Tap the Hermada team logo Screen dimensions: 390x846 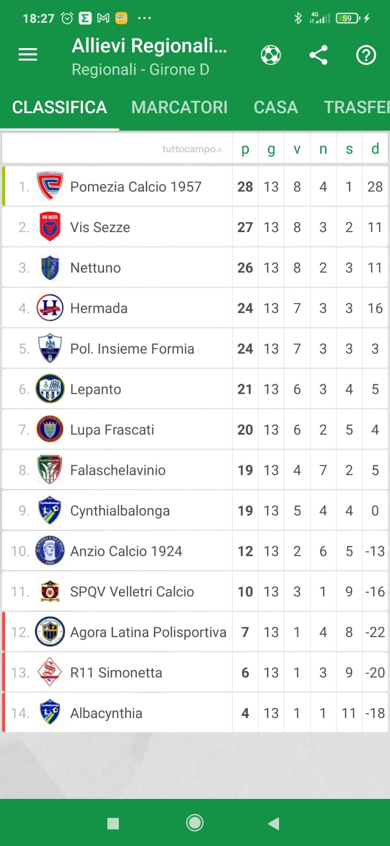(50, 308)
